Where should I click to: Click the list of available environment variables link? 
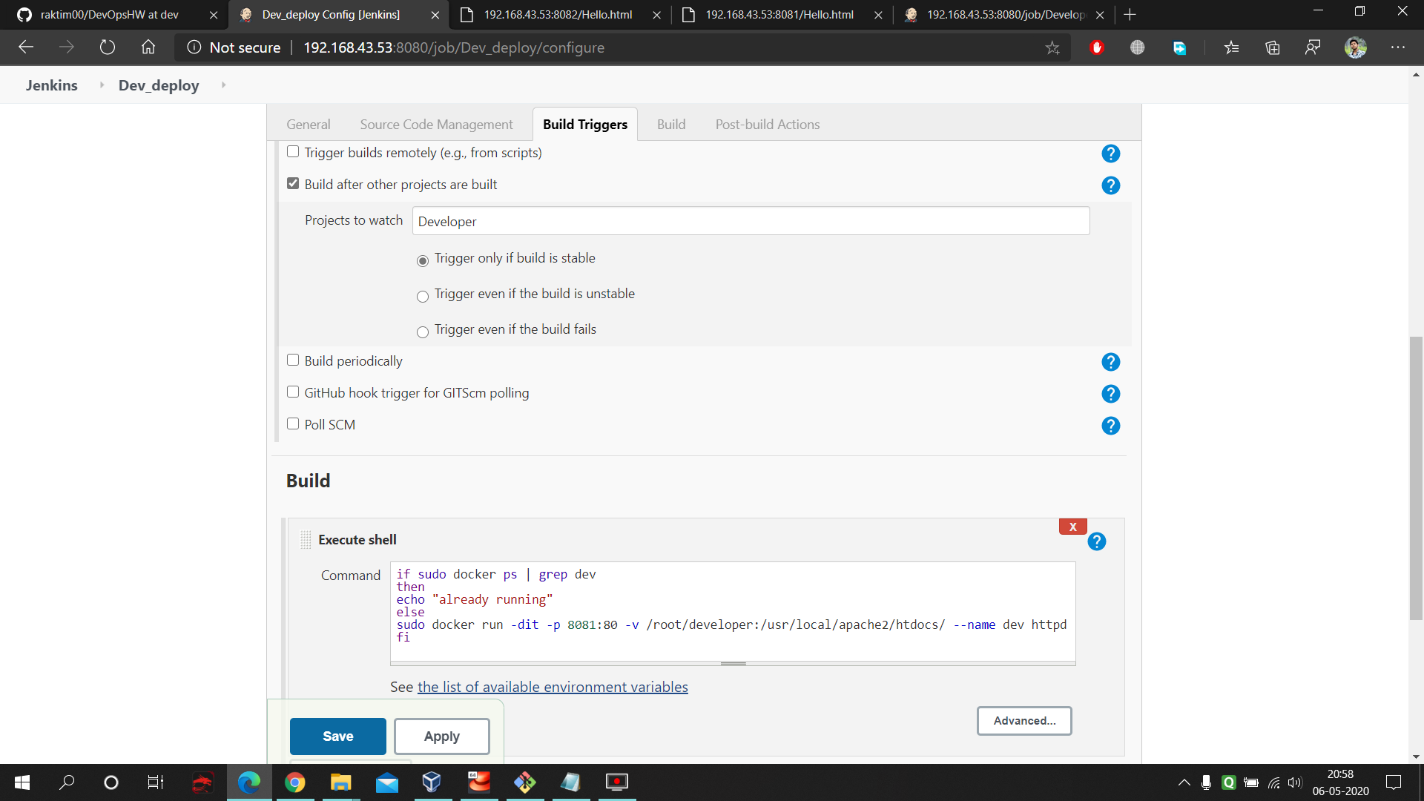coord(553,687)
